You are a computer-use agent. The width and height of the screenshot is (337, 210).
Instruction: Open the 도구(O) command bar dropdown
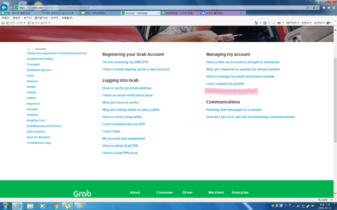pos(319,23)
